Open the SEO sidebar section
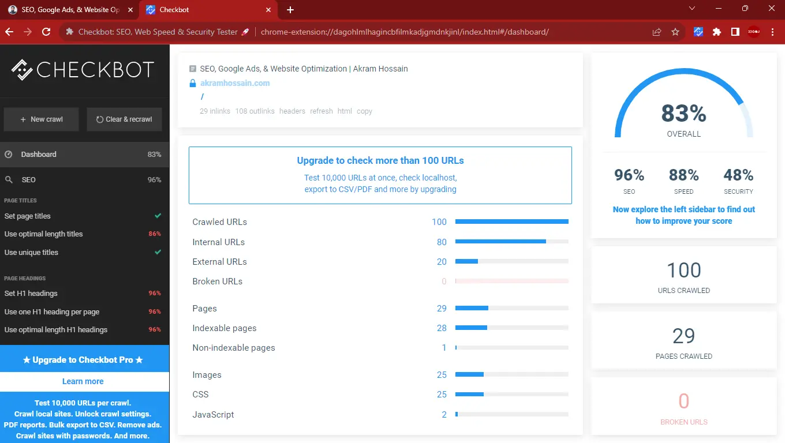 click(84, 180)
